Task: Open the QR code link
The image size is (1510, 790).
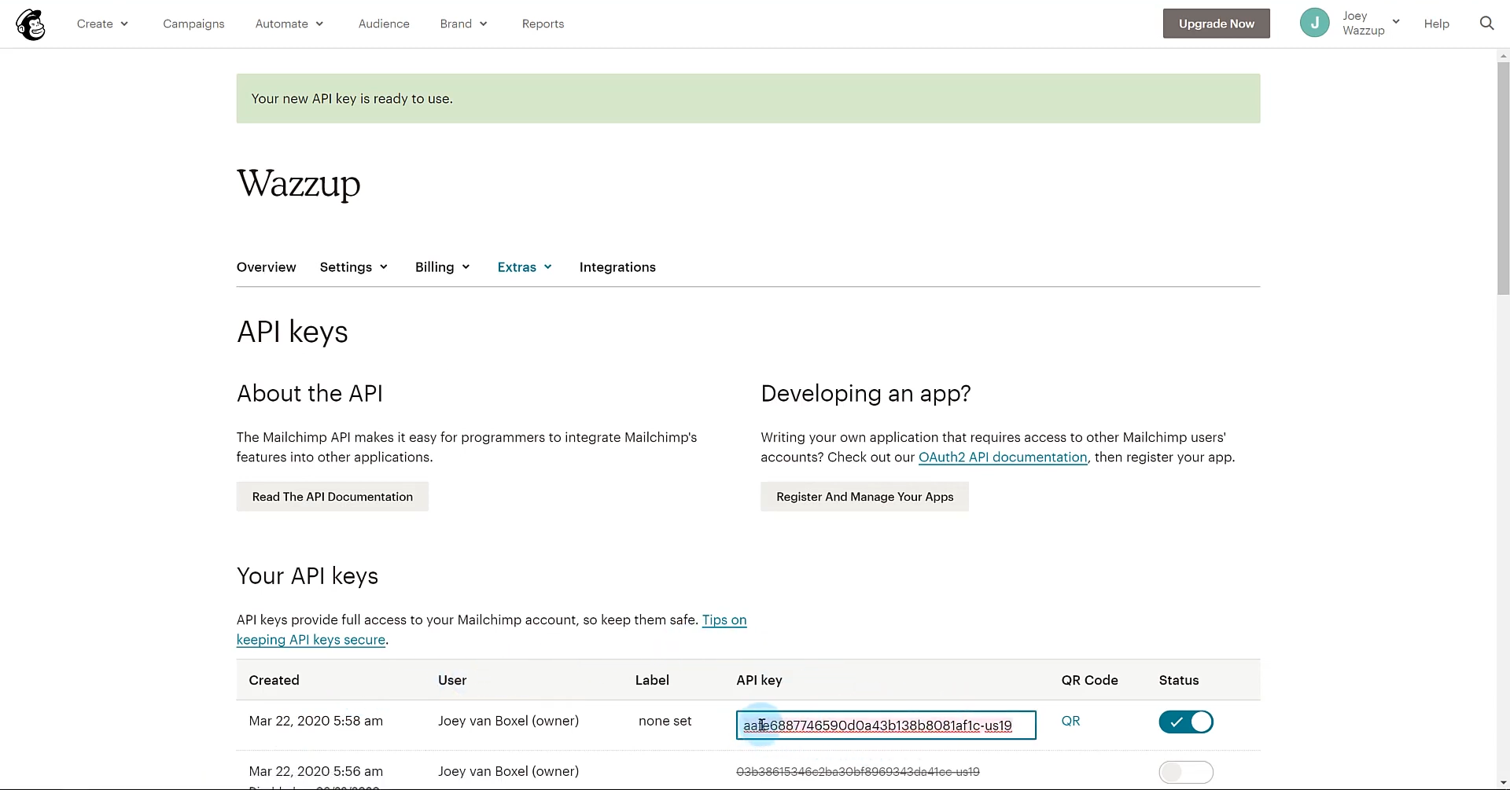Action: pyautogui.click(x=1070, y=721)
